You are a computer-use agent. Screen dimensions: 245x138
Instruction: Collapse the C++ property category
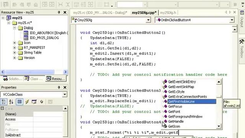click(x=2, y=108)
